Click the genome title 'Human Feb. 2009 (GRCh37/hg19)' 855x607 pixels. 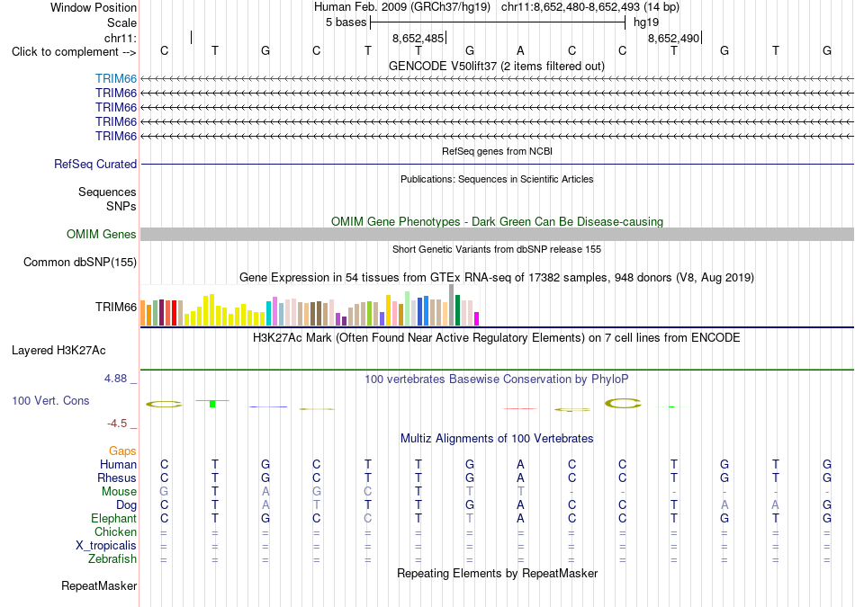tap(402, 7)
